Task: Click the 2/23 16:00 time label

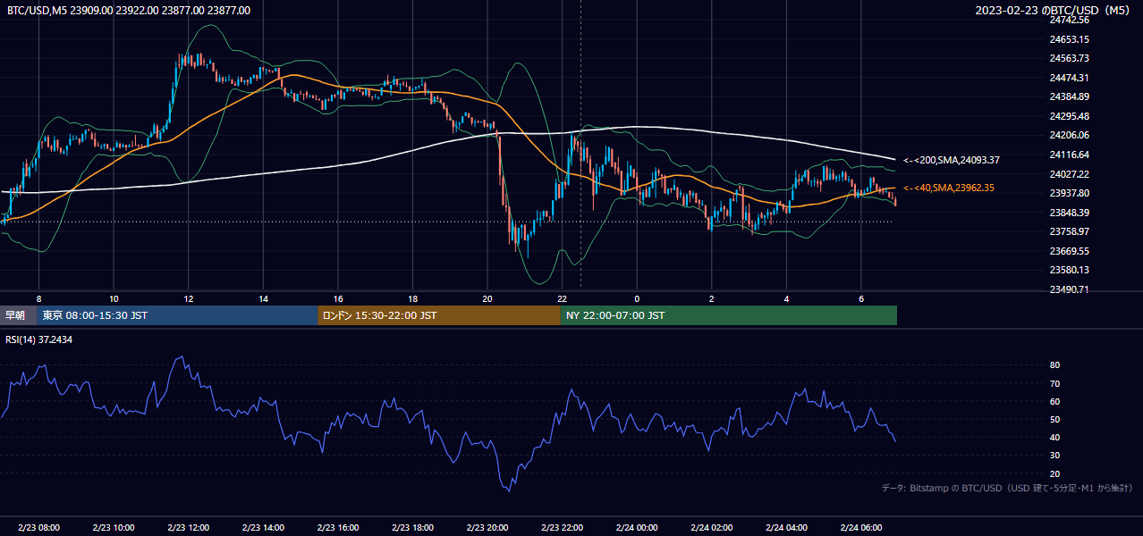Action: 338,528
